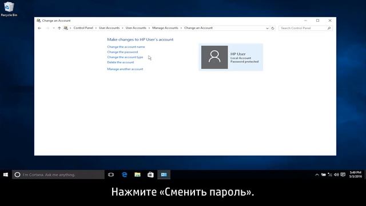The height and width of the screenshot is (206, 366).
Task: Minimize the Change an Account window
Action: [305, 21]
